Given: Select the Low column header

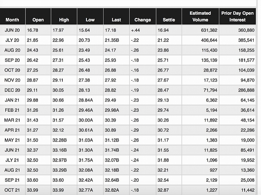Looking at the screenshot, I should coord(90,20).
